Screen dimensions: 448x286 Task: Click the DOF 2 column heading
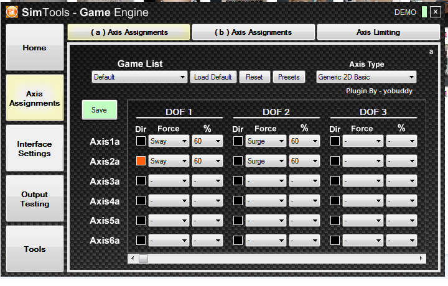[x=276, y=112]
